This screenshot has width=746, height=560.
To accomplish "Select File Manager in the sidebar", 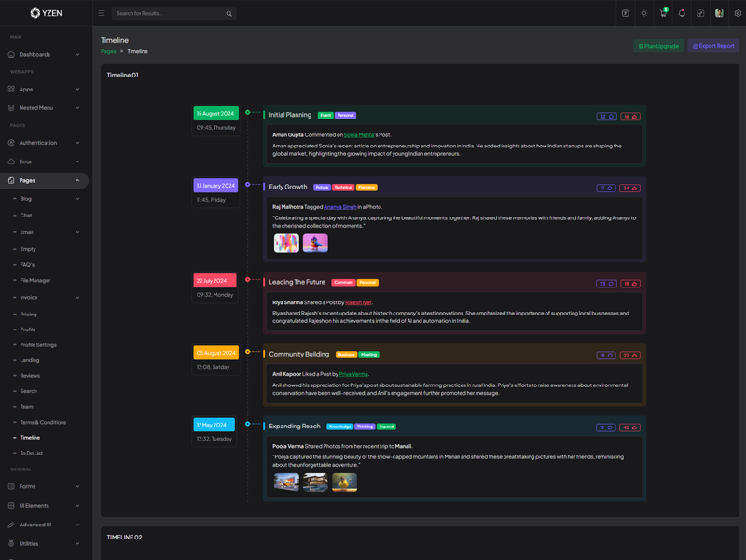I will pos(35,280).
